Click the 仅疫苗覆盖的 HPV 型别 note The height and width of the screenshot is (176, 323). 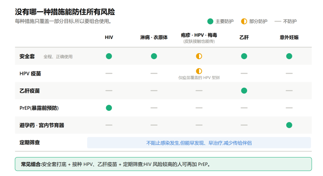(199, 78)
